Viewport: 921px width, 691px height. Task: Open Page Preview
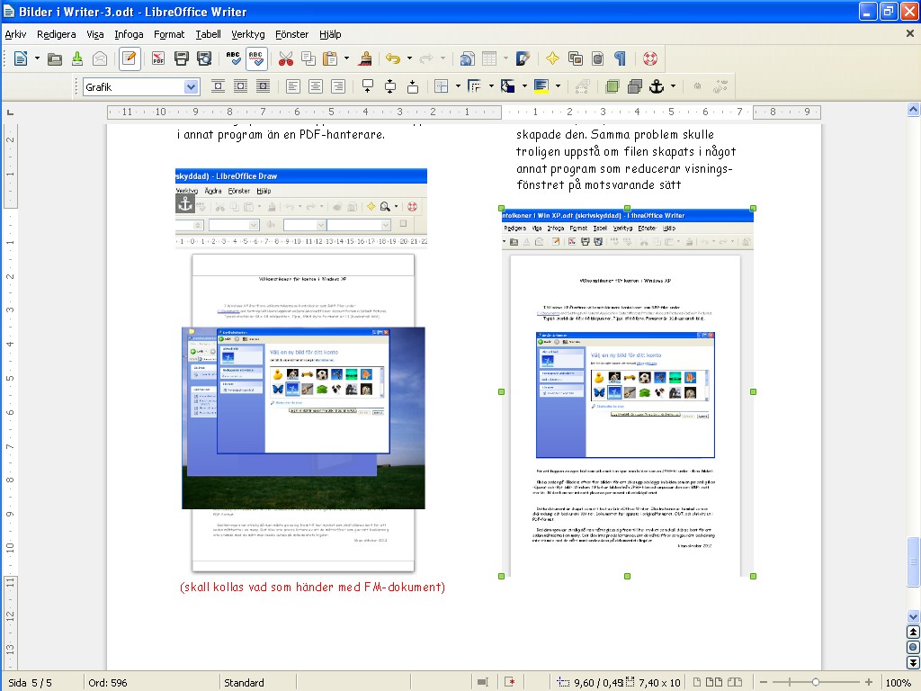[x=204, y=58]
